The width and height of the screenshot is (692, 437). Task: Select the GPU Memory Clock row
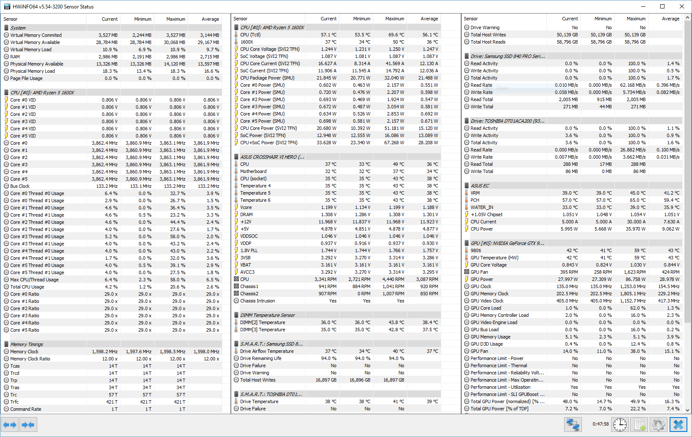tap(573, 294)
